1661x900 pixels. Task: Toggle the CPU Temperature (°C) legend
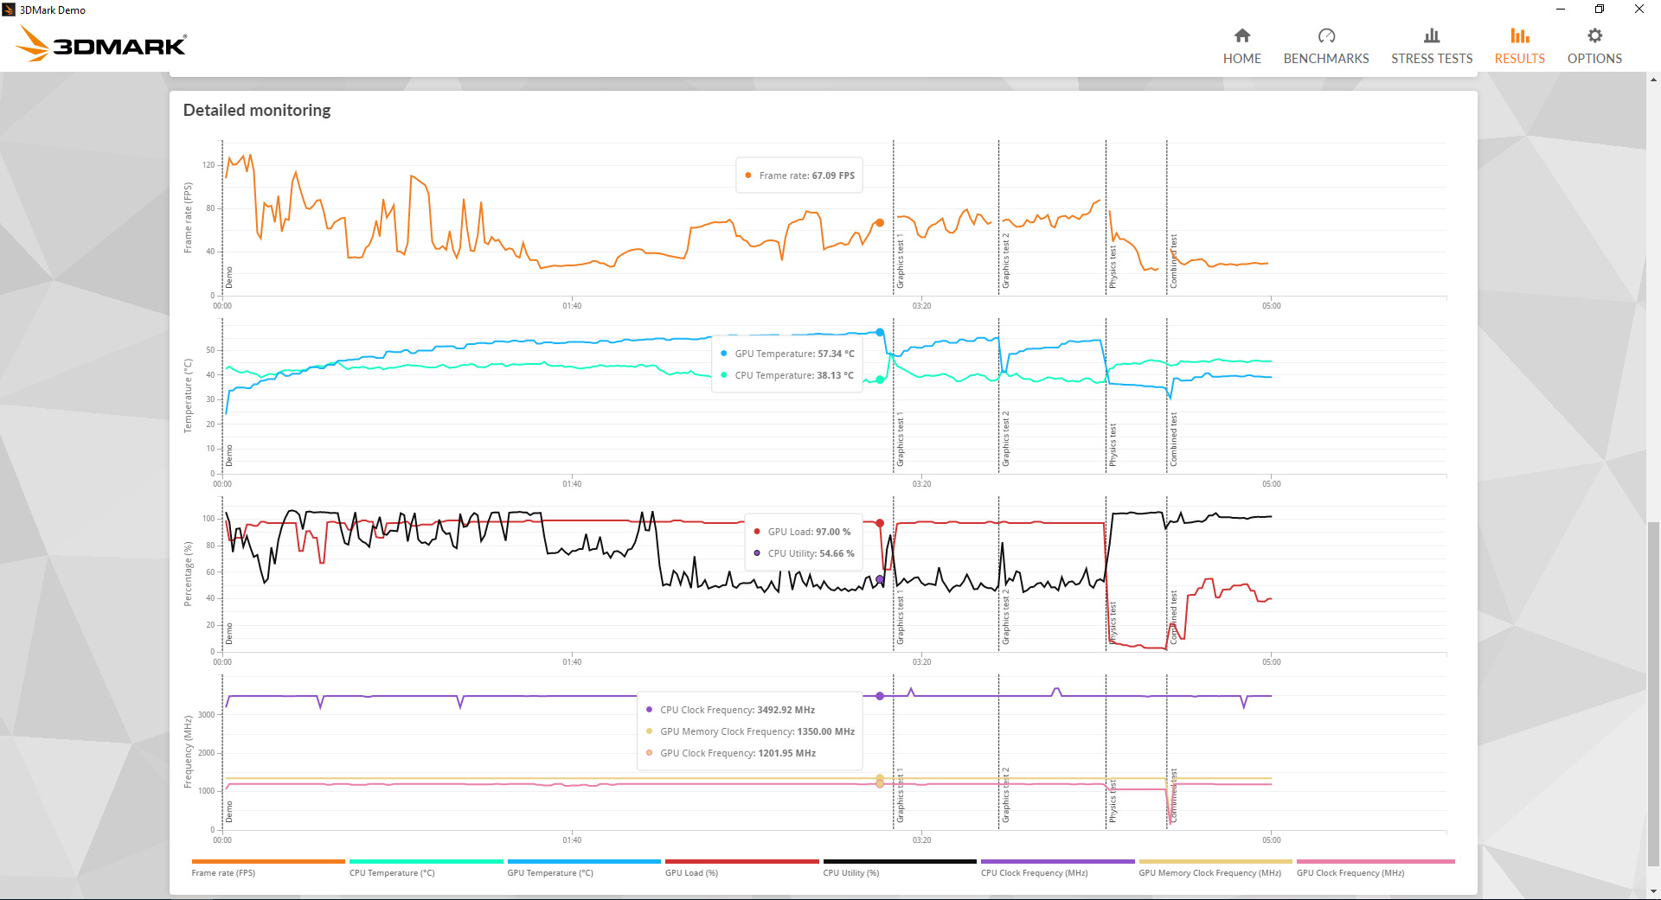426,868
